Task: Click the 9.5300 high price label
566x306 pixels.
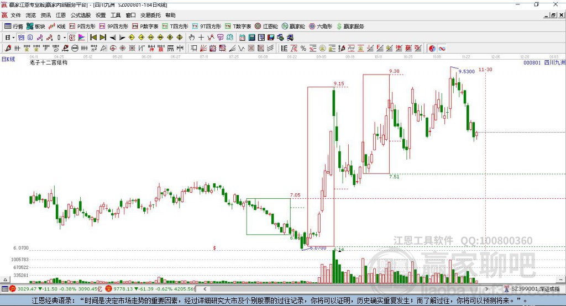Action: pyautogui.click(x=467, y=71)
